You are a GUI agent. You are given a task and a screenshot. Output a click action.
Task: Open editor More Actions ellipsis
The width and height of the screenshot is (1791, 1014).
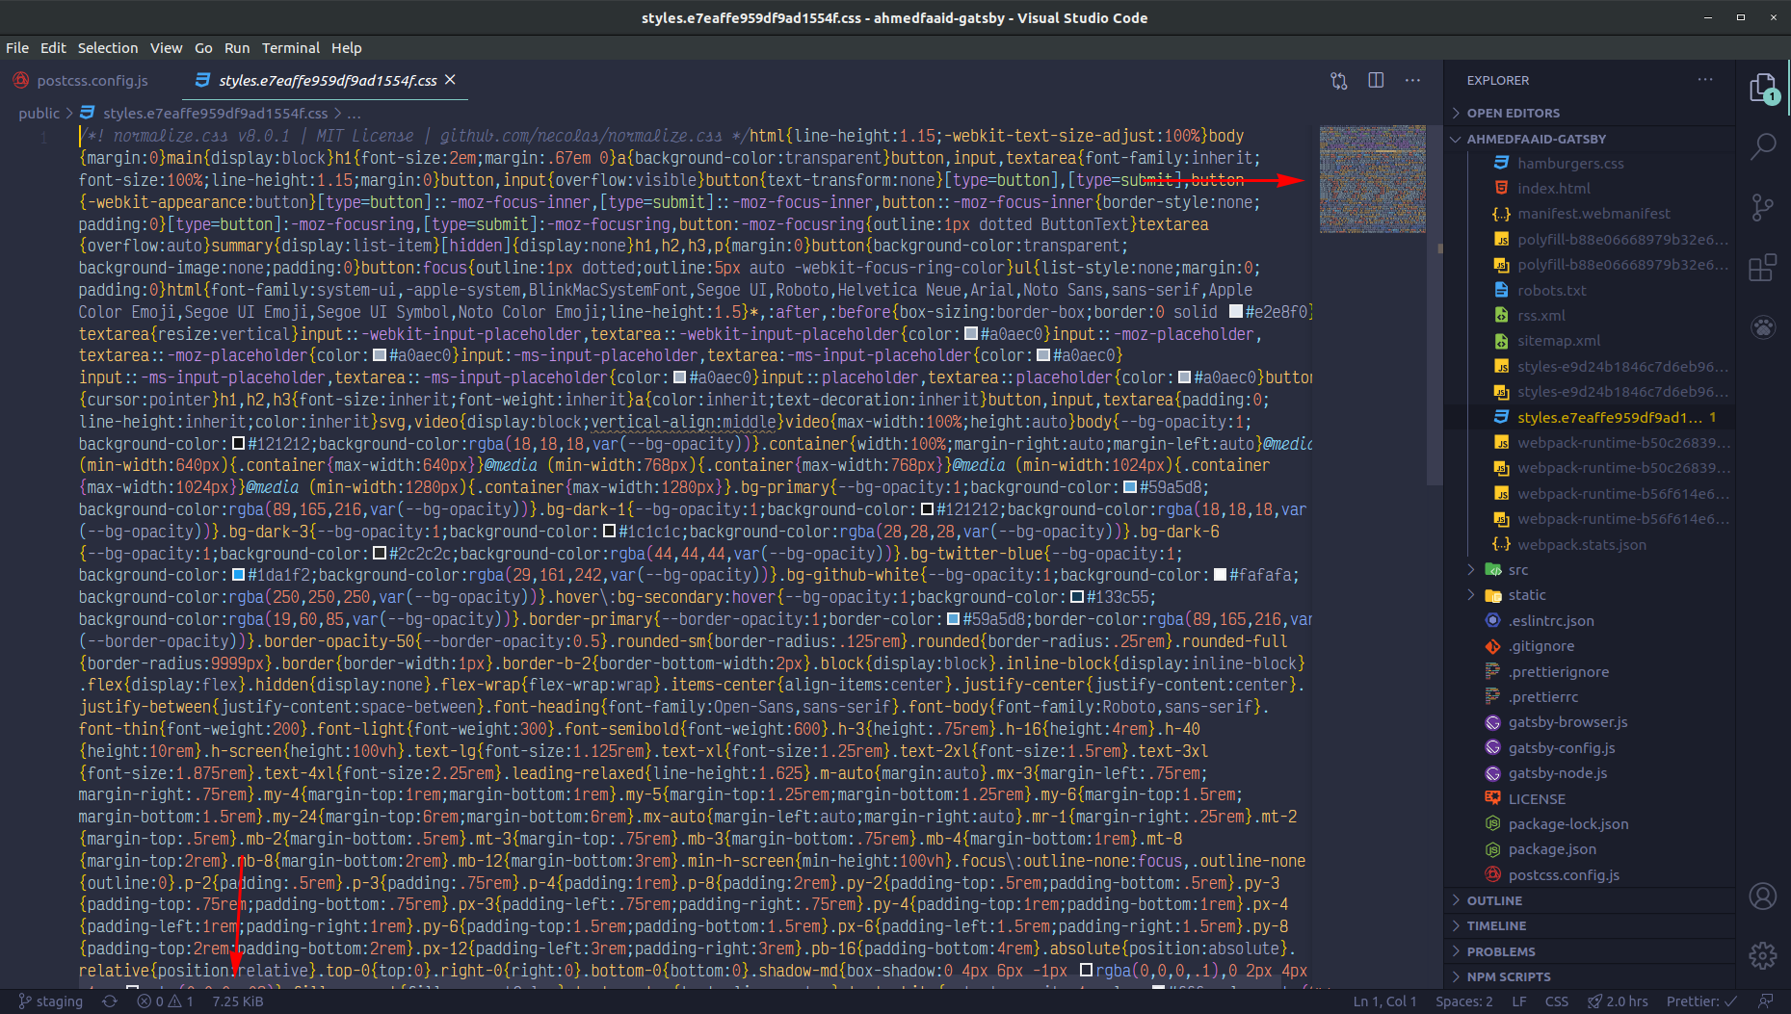click(1412, 81)
